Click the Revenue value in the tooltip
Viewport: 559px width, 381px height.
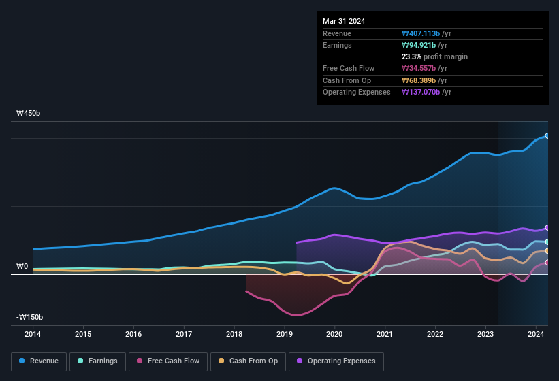click(421, 33)
